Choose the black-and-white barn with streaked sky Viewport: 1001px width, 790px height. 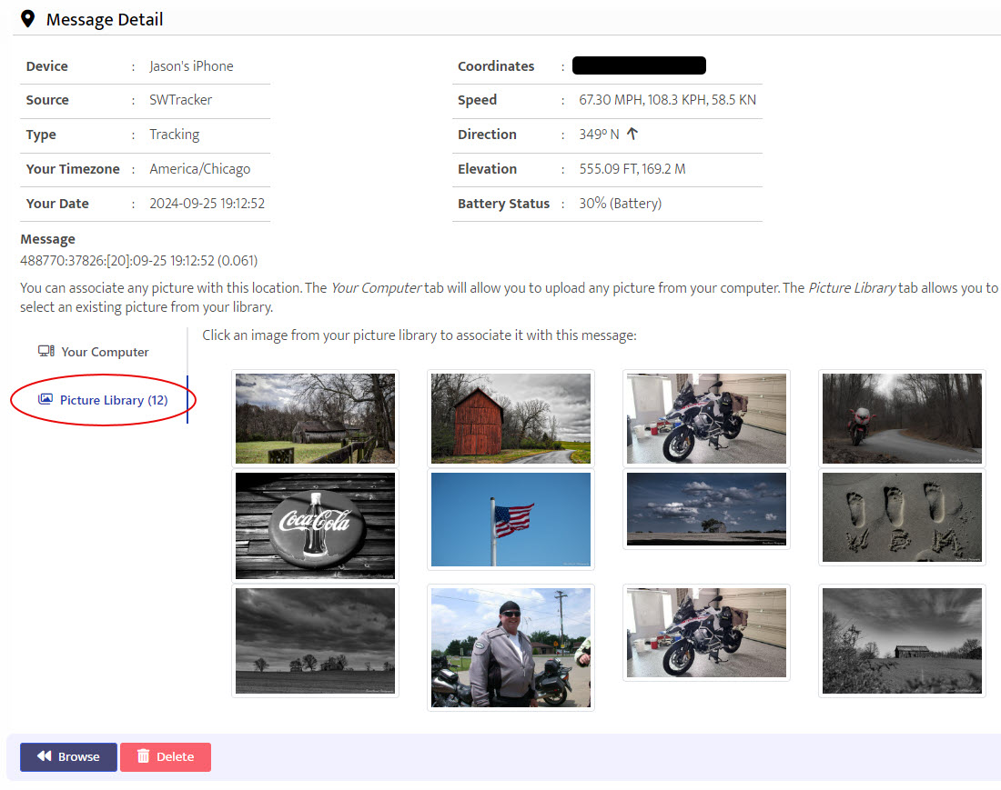click(902, 641)
